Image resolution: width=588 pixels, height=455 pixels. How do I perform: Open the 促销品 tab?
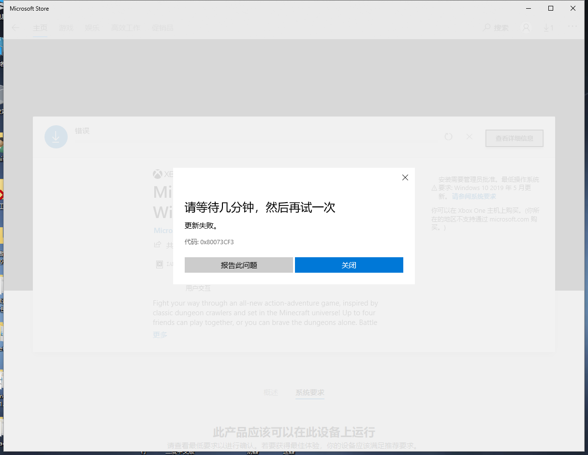[162, 28]
